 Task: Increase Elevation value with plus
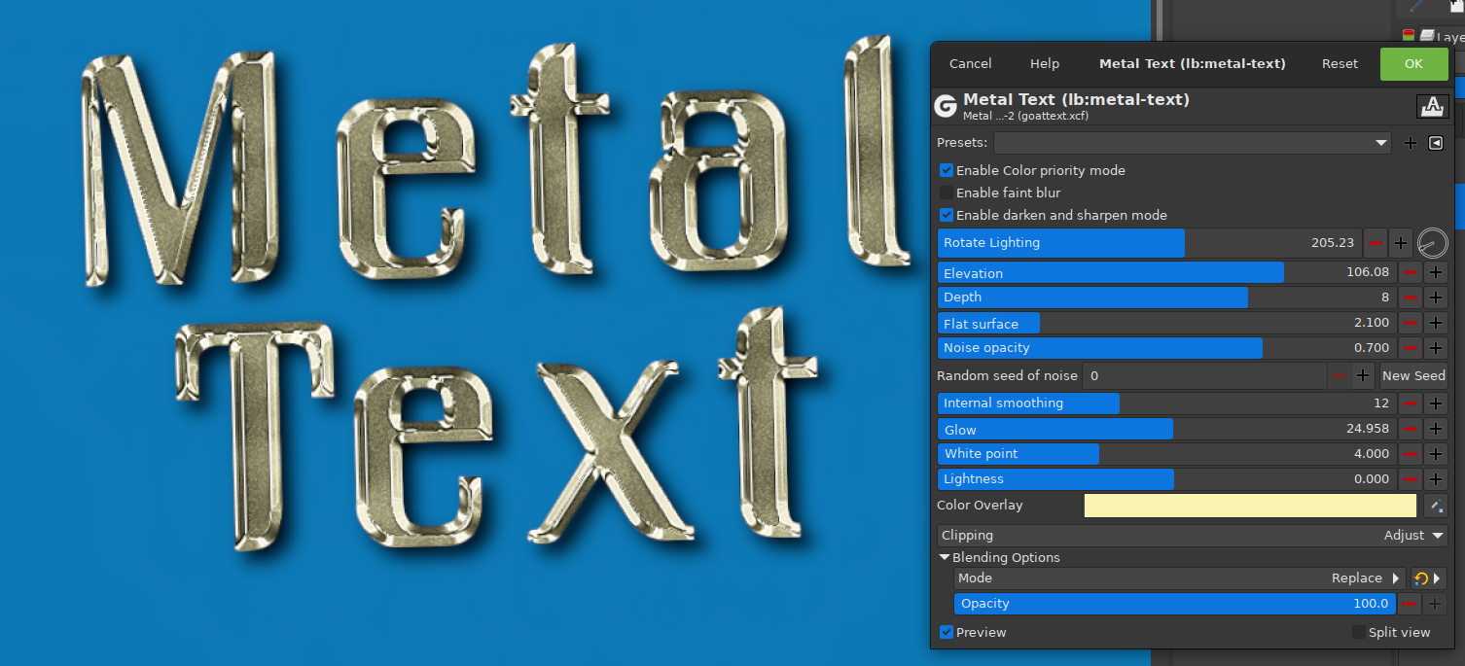coord(1435,272)
